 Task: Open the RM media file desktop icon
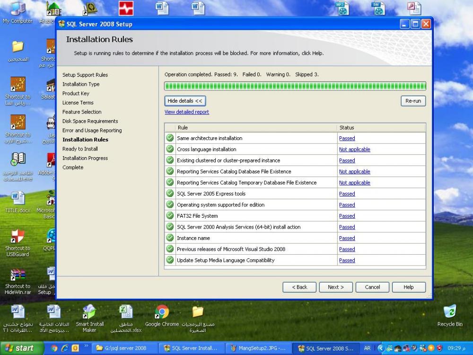coord(378,8)
